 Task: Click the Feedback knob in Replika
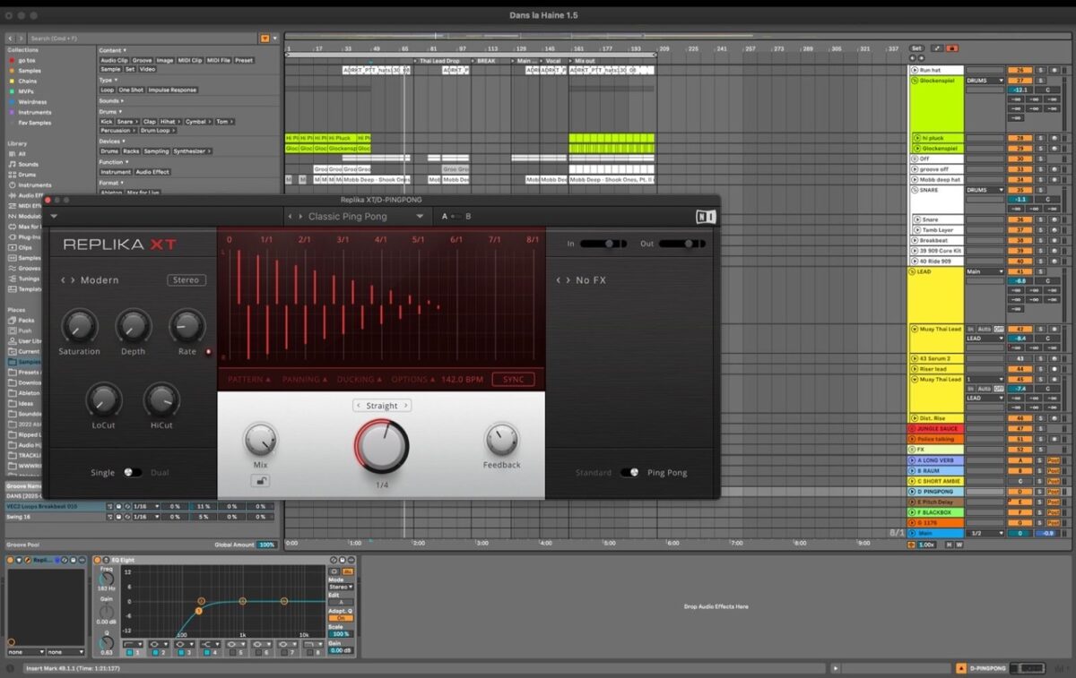502,439
